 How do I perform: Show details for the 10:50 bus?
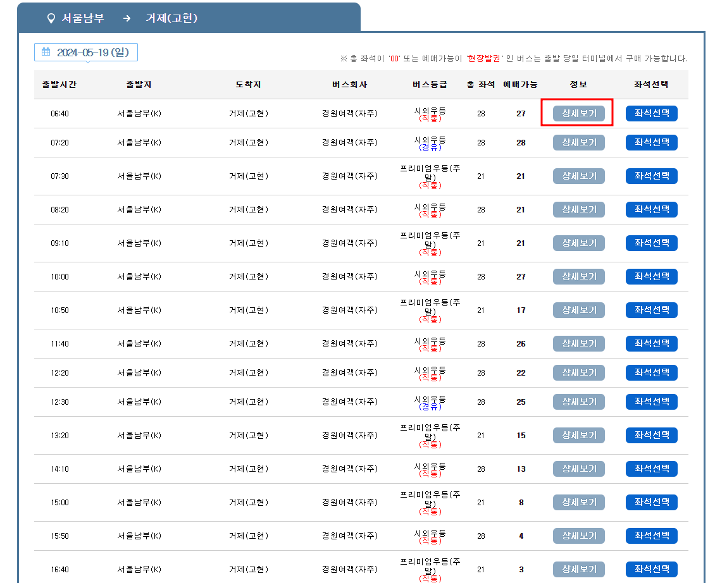click(x=579, y=310)
